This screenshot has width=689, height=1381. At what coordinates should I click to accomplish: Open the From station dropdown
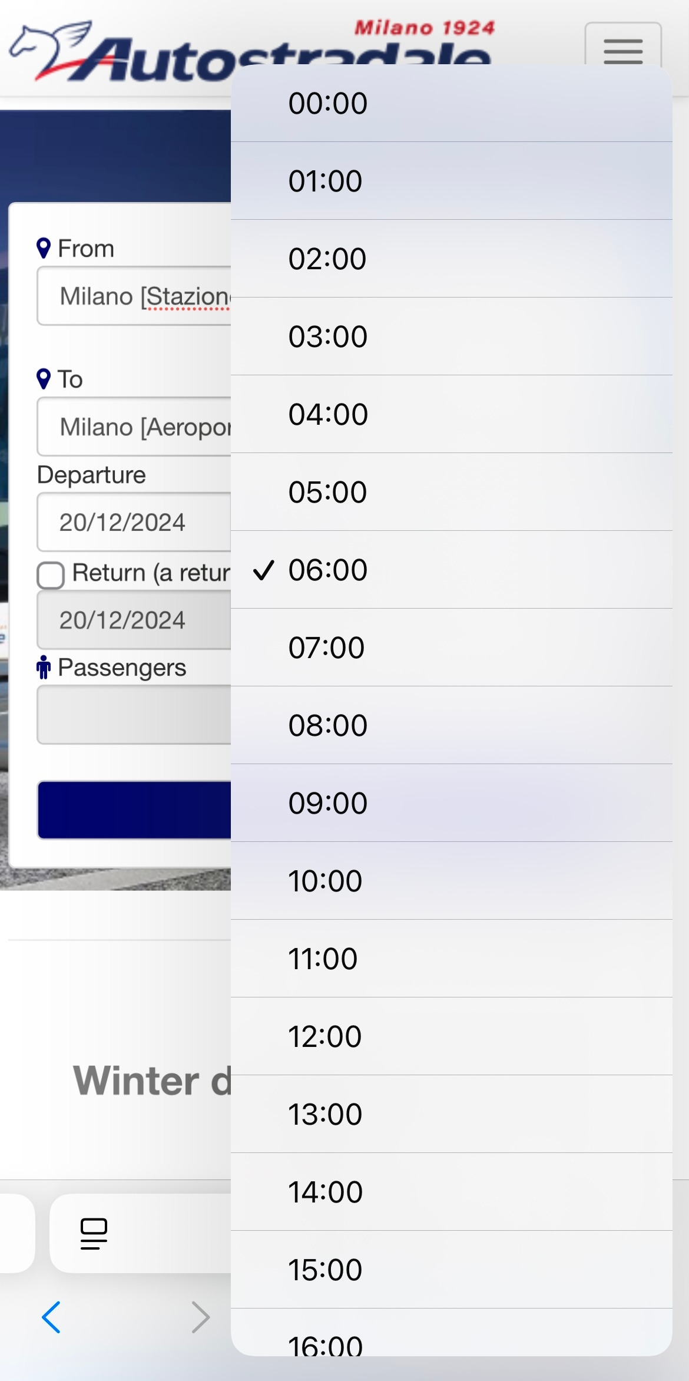point(134,296)
